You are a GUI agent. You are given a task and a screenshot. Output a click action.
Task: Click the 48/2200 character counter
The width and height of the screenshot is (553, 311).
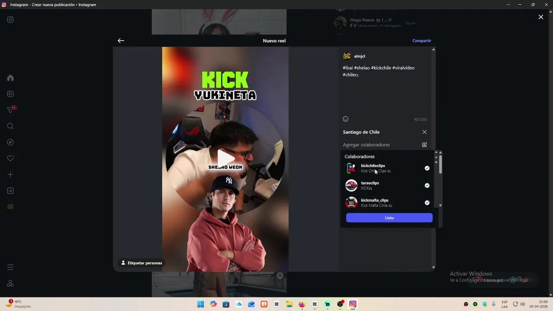click(420, 119)
